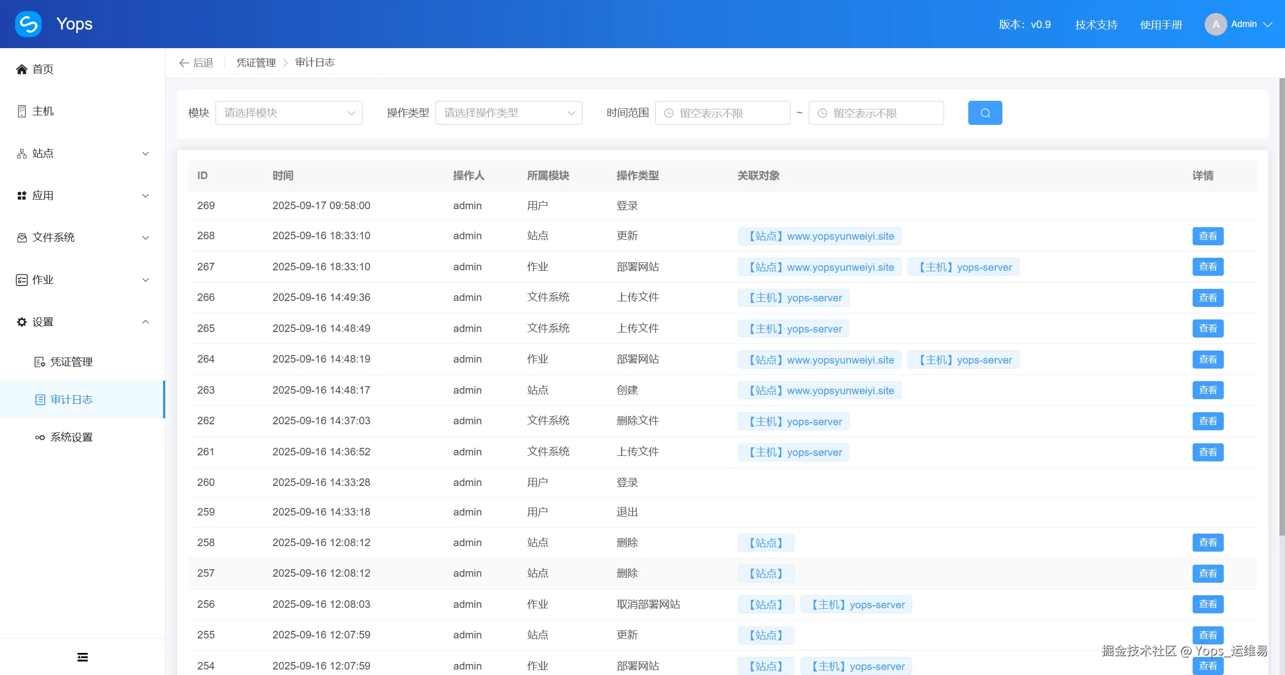The height and width of the screenshot is (675, 1285).
Task: Open the 首页 home icon in sidebar
Action: pyautogui.click(x=22, y=69)
